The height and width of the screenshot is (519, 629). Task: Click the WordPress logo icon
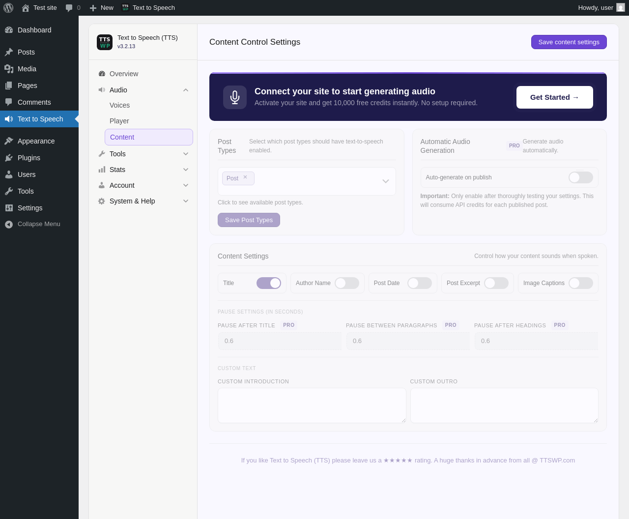click(8, 8)
